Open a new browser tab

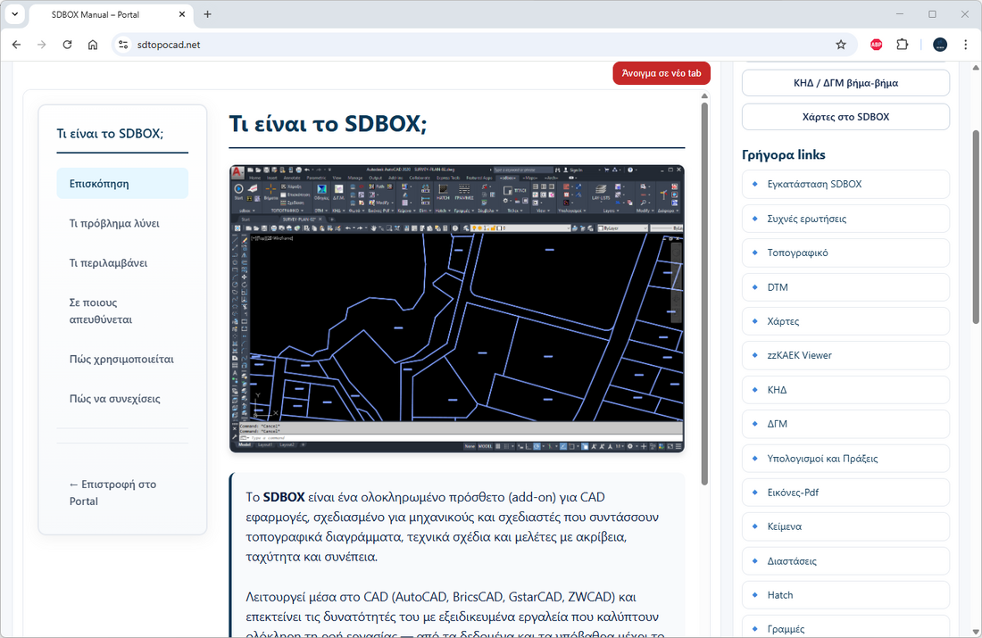coord(208,14)
